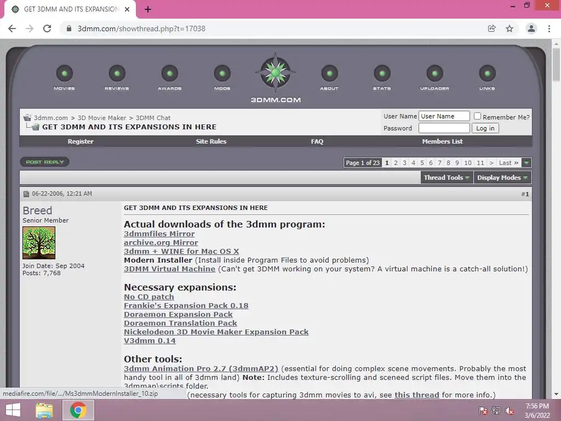
Task: Select the GET 3DMM browser tab
Action: point(70,9)
